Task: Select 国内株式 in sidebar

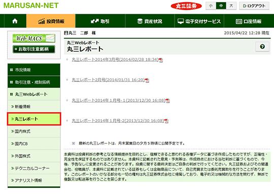Action: pyautogui.click(x=34, y=131)
